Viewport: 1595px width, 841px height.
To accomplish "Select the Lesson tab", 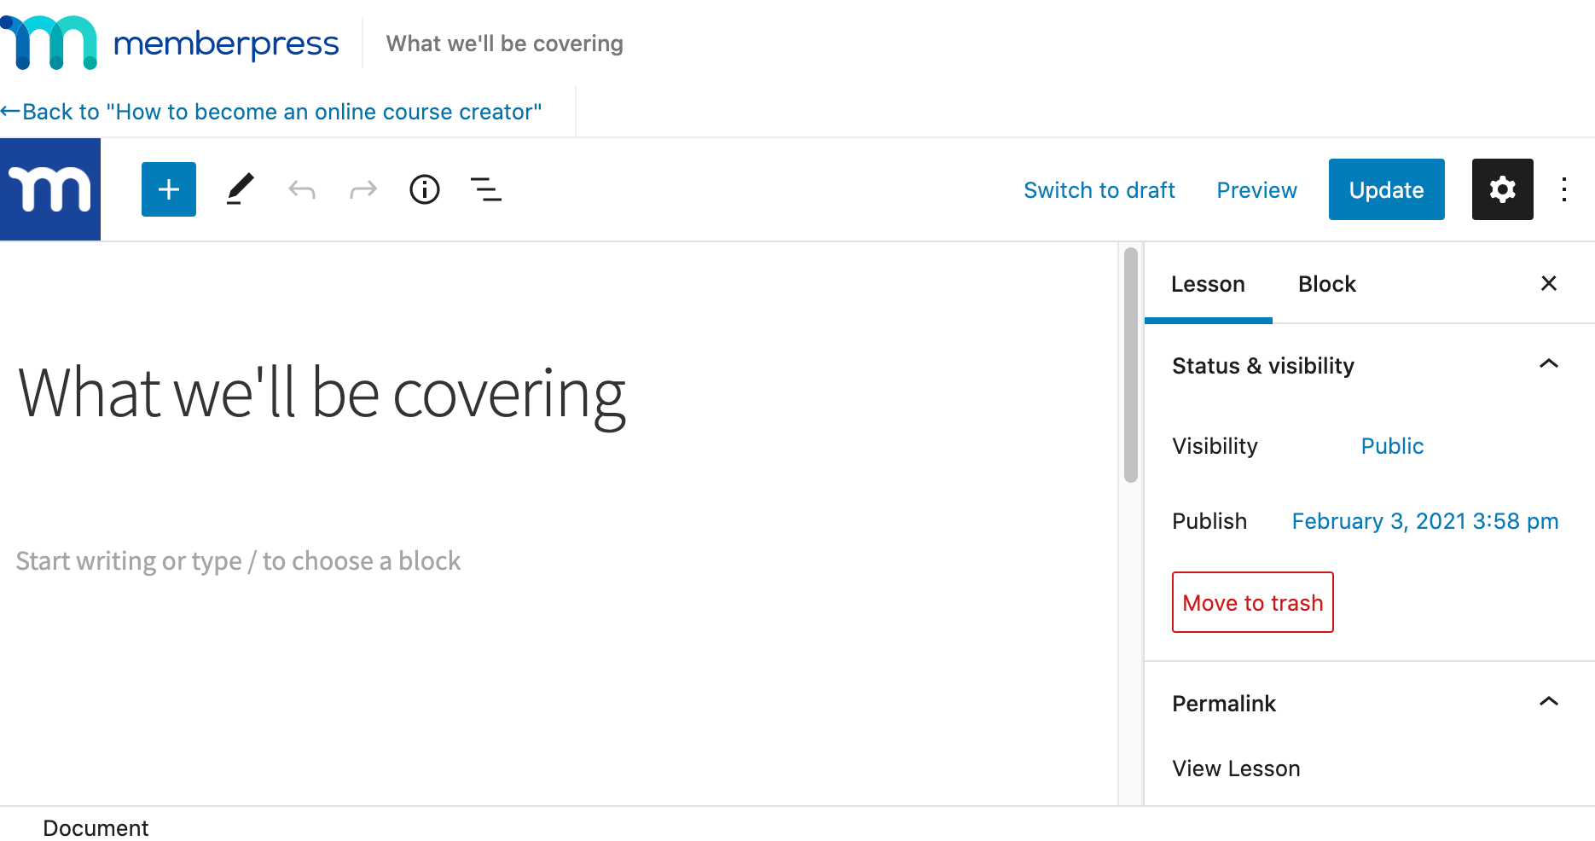I will tap(1208, 284).
